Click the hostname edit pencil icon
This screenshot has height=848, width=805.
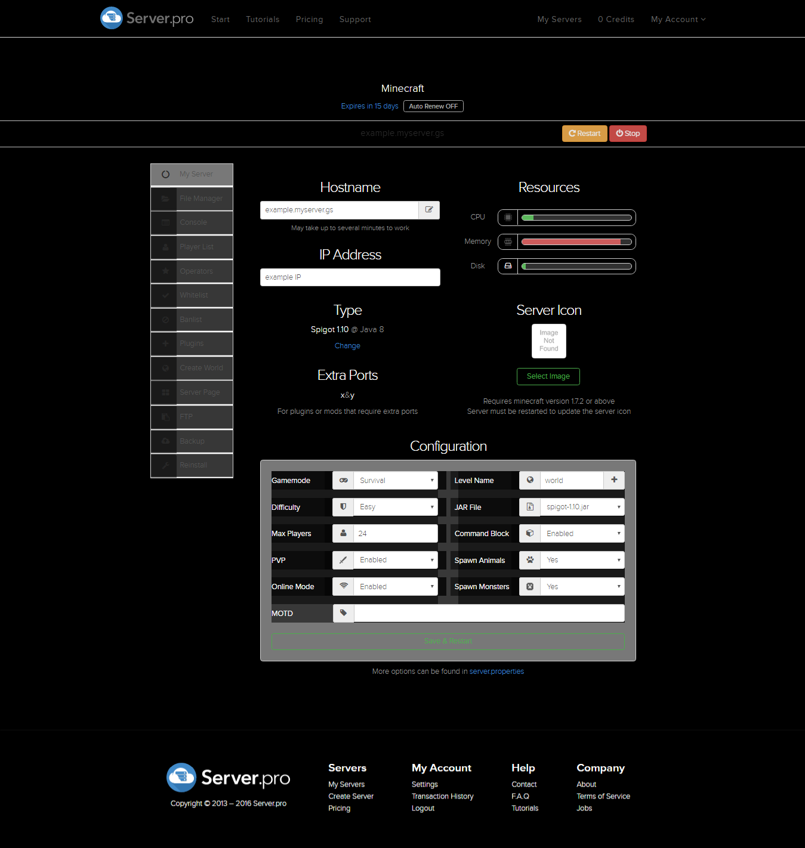click(x=428, y=210)
